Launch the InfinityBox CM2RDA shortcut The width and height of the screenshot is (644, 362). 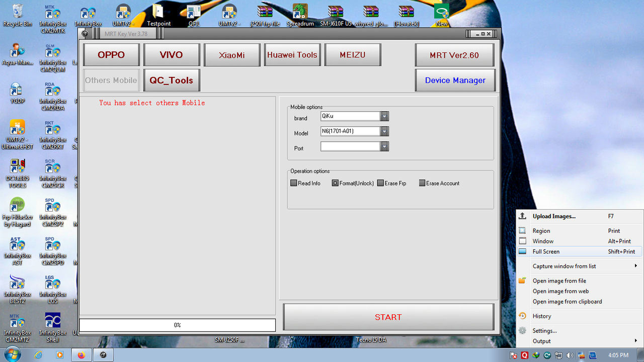[x=53, y=96]
